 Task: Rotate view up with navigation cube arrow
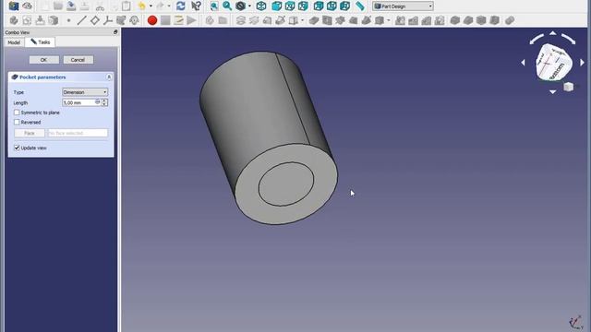[552, 33]
